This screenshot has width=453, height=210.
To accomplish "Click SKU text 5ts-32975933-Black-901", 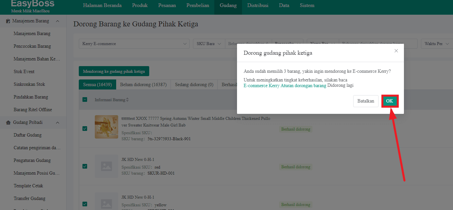I will [x=169, y=139].
